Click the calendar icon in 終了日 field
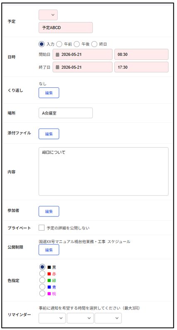The width and height of the screenshot is (177, 330). tap(58, 67)
